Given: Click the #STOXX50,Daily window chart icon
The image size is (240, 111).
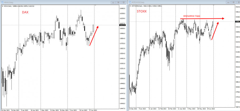Looking at the screenshot, I should (130, 2).
